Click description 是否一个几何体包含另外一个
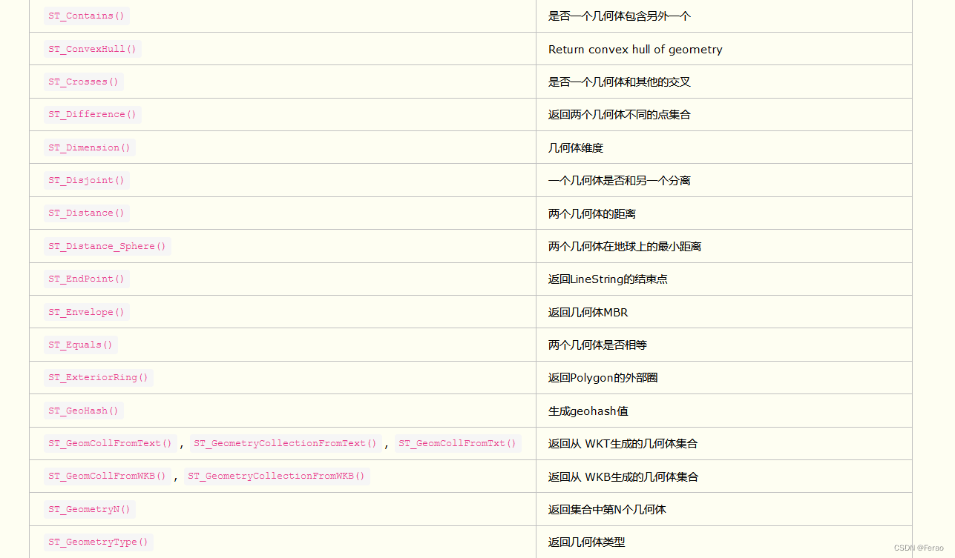 click(x=620, y=16)
